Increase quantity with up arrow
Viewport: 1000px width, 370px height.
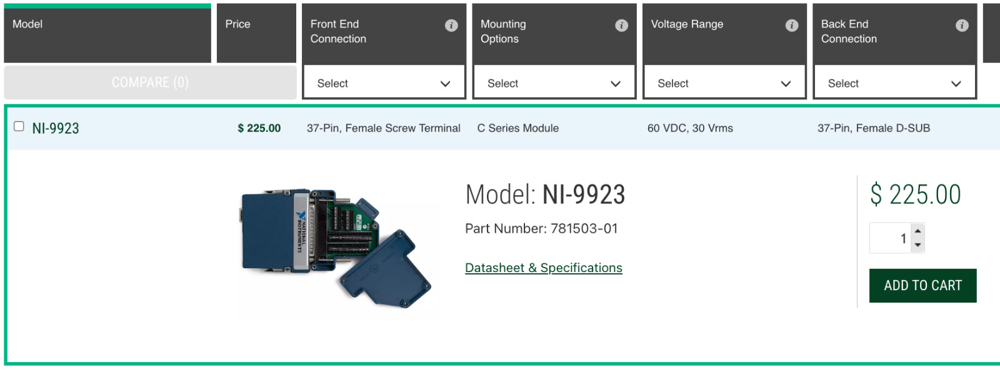pos(917,231)
